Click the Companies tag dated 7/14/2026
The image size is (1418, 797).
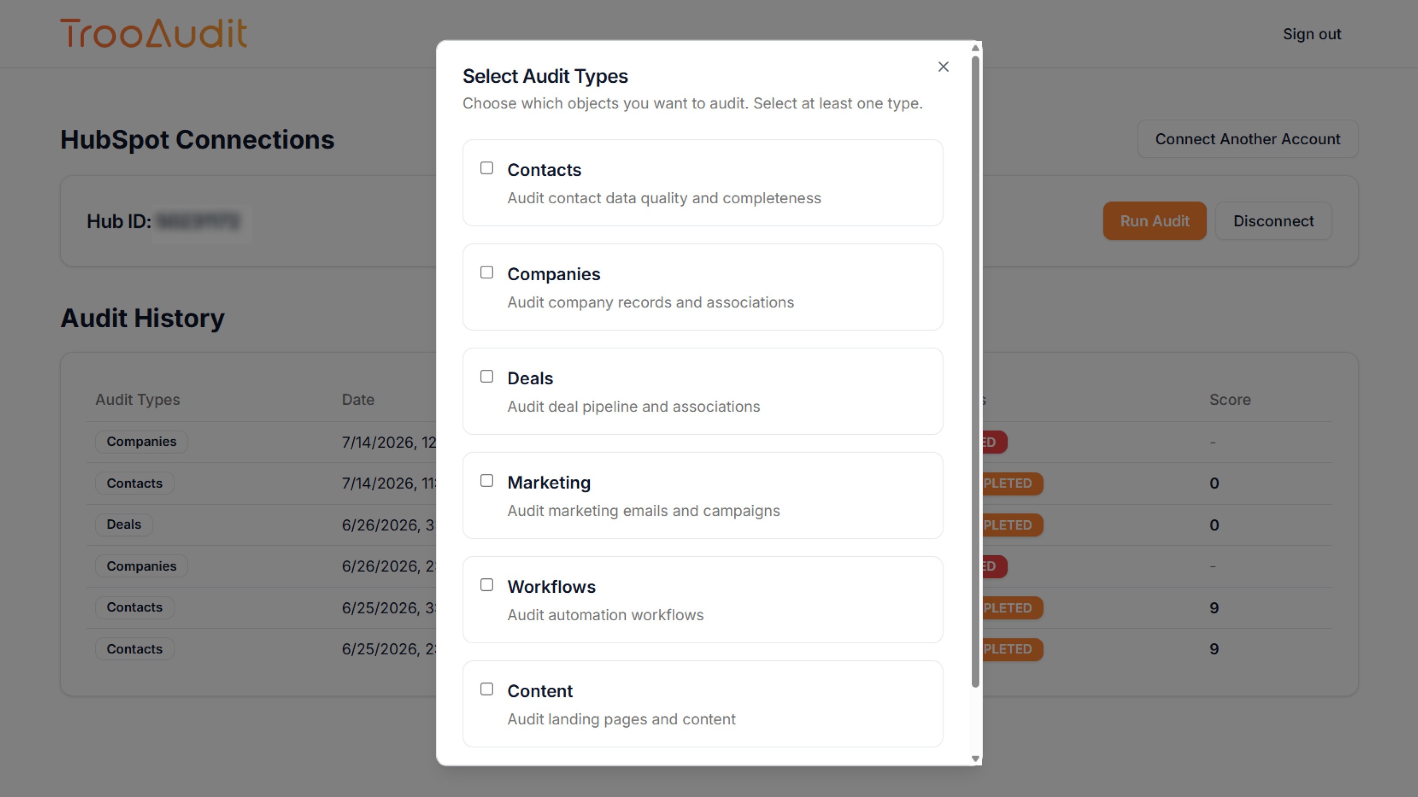tap(141, 442)
